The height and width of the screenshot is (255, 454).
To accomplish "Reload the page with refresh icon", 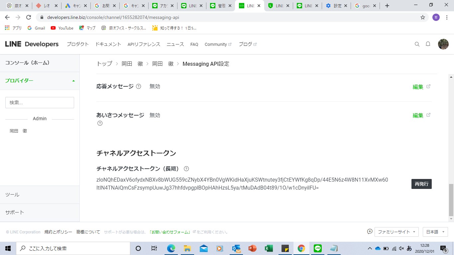I will (29, 17).
